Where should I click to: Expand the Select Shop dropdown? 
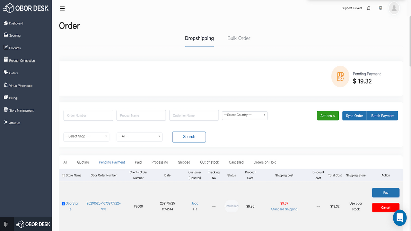(x=86, y=136)
